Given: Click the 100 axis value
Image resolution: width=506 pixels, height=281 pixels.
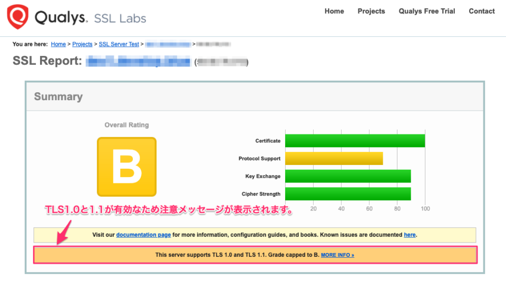Looking at the screenshot, I should coord(425,209).
